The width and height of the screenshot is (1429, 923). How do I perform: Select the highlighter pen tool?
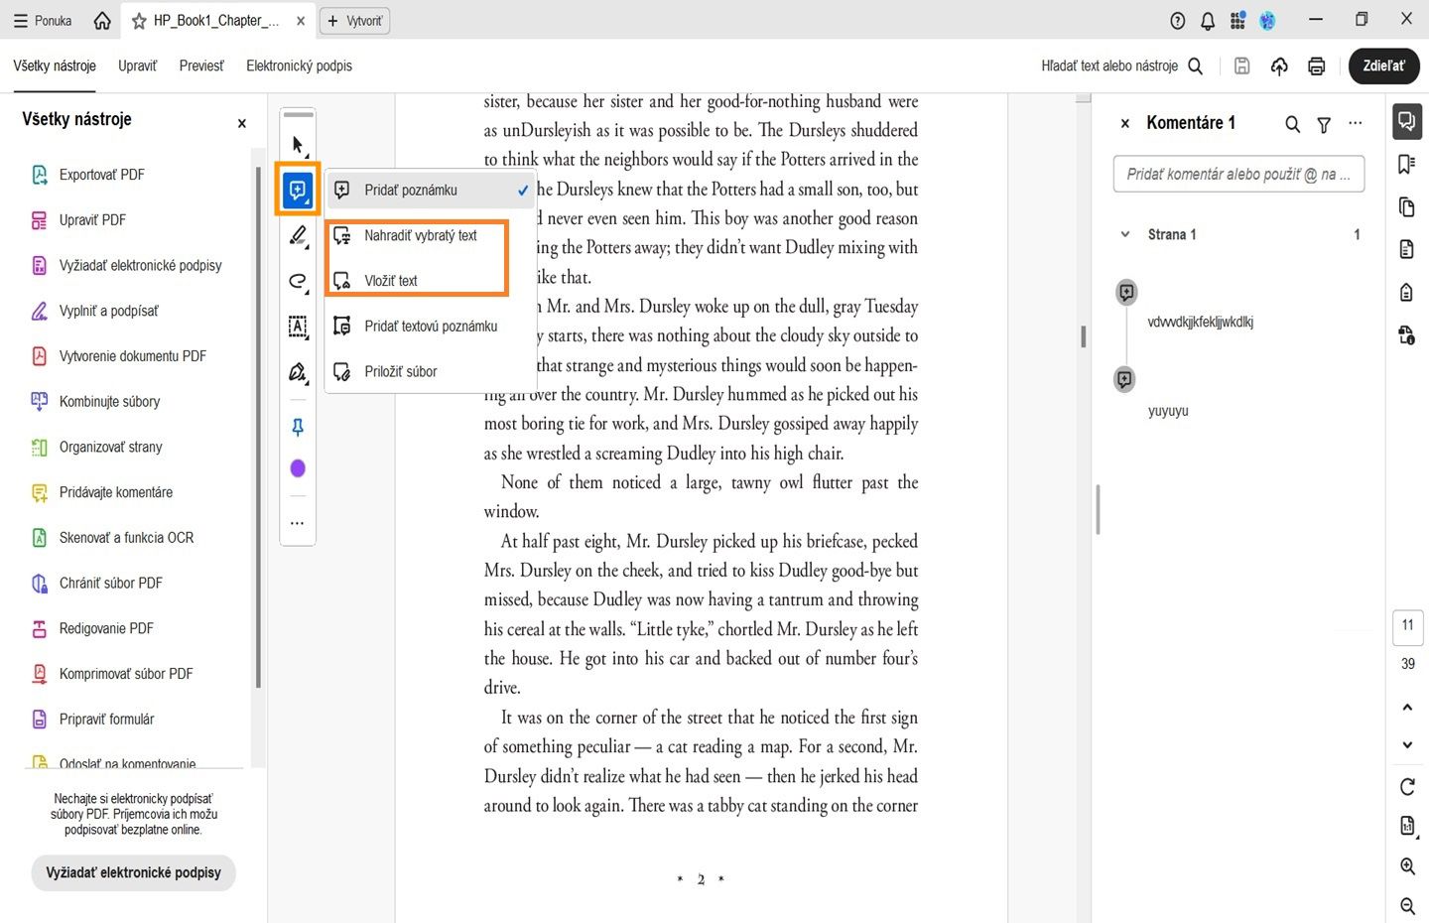(298, 235)
